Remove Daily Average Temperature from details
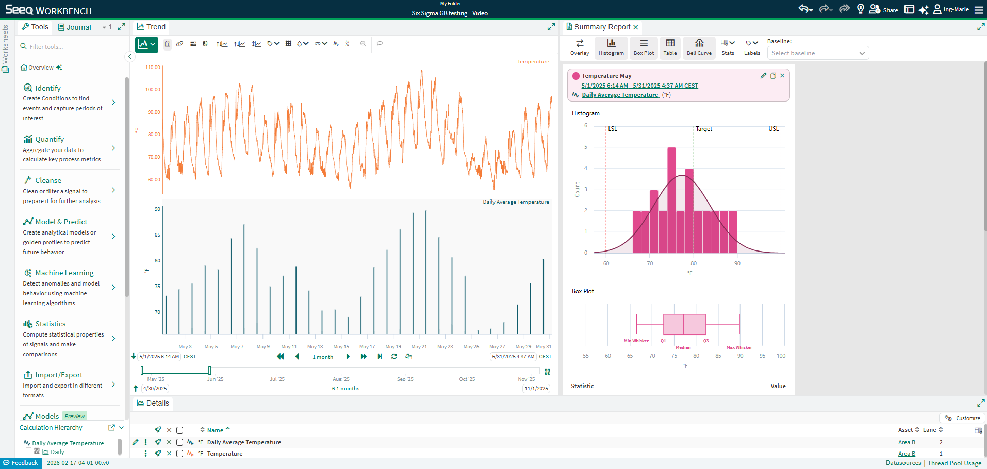Screen dimensions: 987x469 (169, 442)
